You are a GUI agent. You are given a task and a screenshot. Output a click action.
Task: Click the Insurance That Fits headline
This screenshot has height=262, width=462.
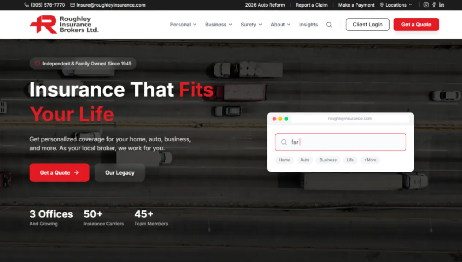pyautogui.click(x=121, y=102)
